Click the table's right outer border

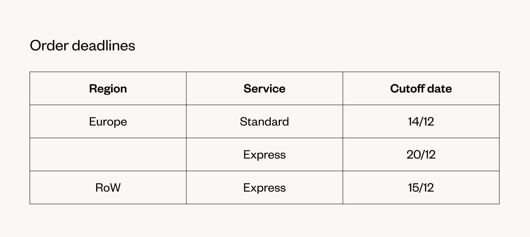pyautogui.click(x=499, y=138)
